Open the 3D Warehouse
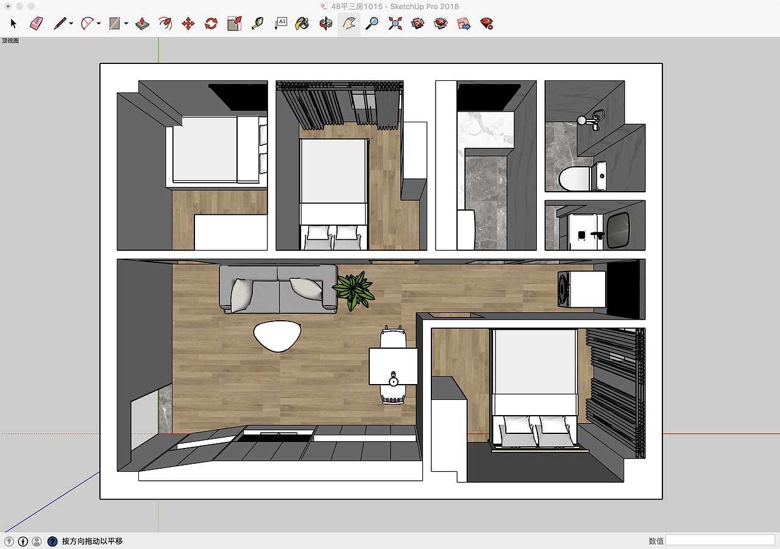Screen dimensions: 780x549 (418, 24)
